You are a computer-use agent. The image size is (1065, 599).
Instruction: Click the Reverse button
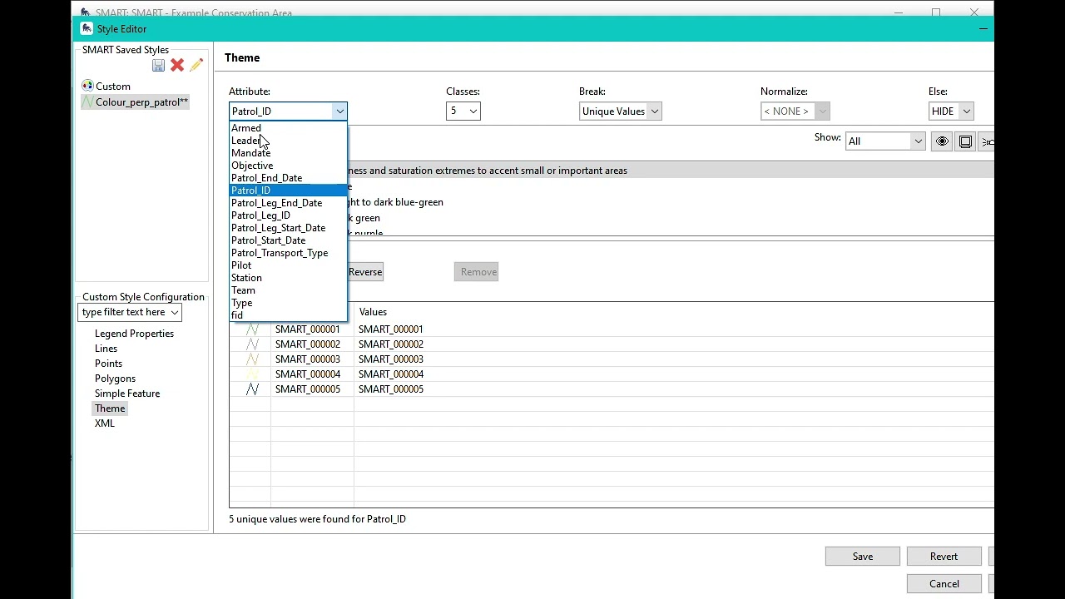click(x=365, y=272)
